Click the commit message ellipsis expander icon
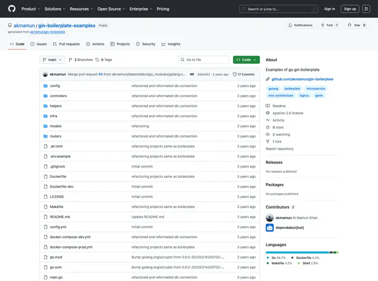 click(x=192, y=74)
